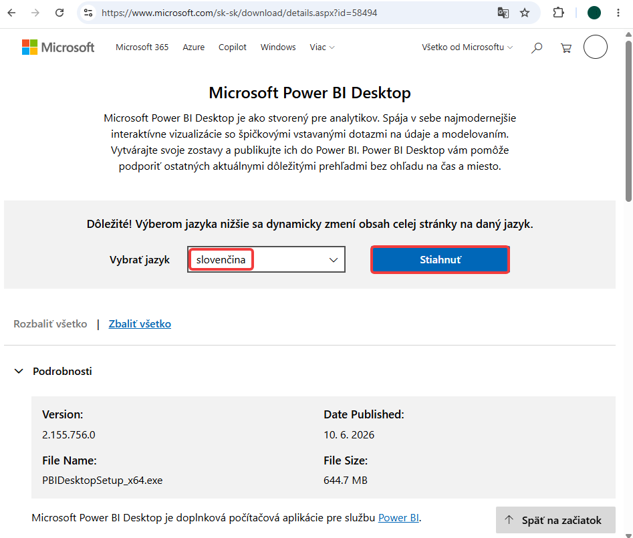Click the page vertical scrollbar thumb
Viewport: 633px width, 538px height.
point(628,120)
